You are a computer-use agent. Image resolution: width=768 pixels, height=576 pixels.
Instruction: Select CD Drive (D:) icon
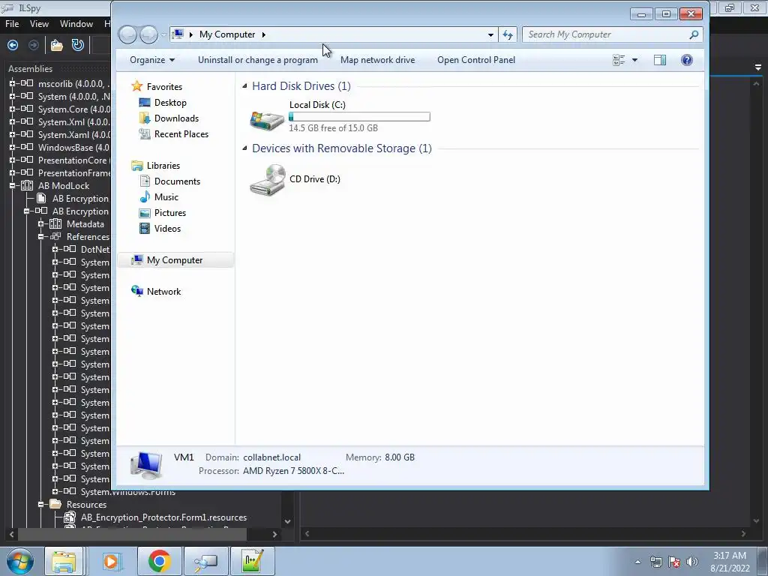coord(267,180)
